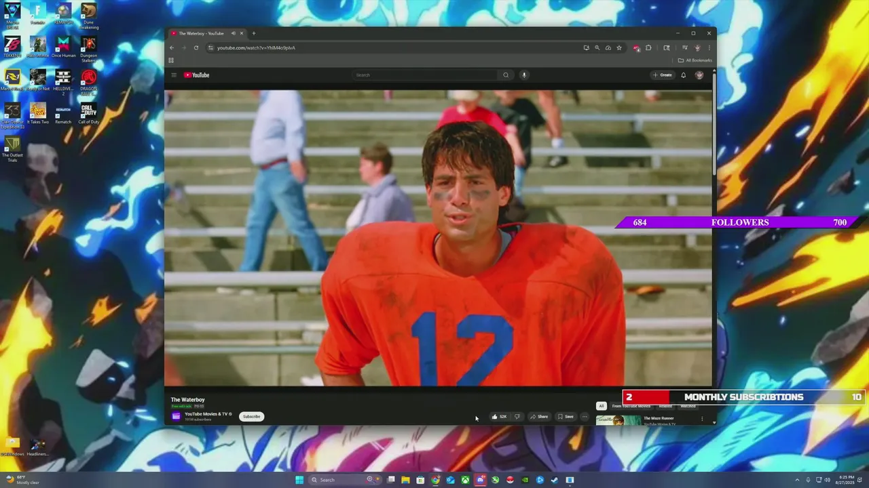Reload the page in Chrome
This screenshot has width=869, height=488.
click(x=196, y=47)
